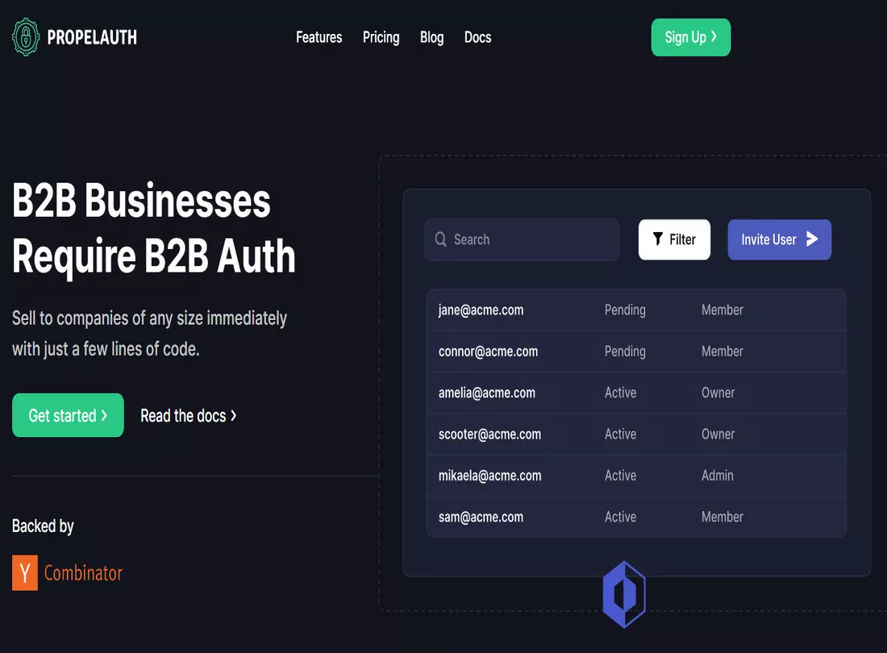This screenshot has width=887, height=653.
Task: Click the Combinator text
Action: click(x=83, y=573)
